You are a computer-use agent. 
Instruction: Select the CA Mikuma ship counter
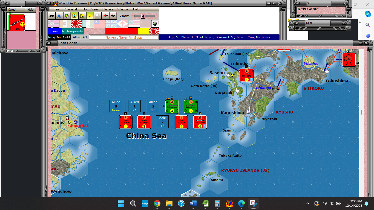pyautogui.click(x=125, y=122)
